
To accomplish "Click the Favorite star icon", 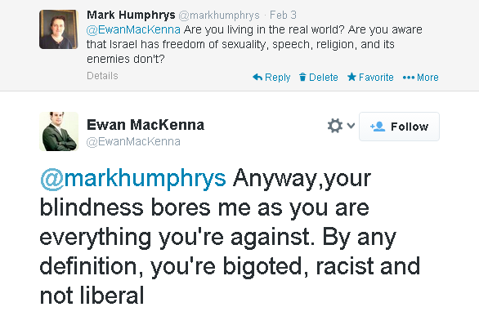I will 351,77.
